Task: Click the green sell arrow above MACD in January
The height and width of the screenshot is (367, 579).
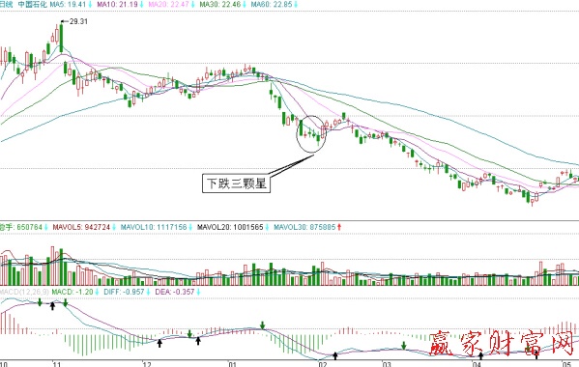Action: [263, 325]
